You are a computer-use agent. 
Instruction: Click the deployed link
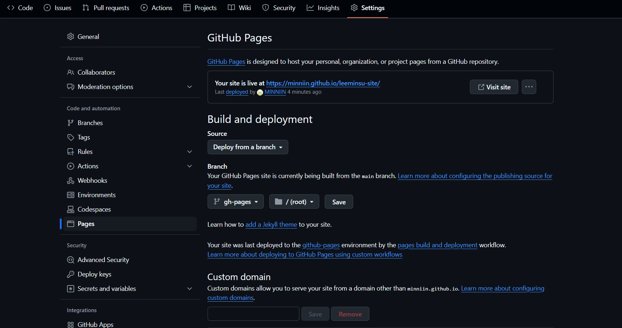click(x=237, y=92)
